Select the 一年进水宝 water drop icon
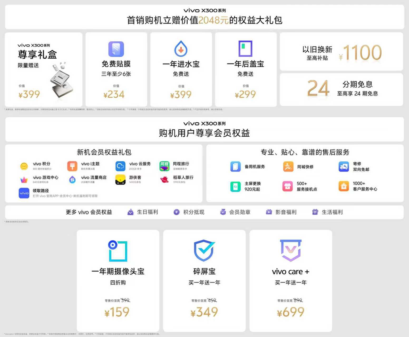This screenshot has height=337, width=409. click(x=181, y=48)
